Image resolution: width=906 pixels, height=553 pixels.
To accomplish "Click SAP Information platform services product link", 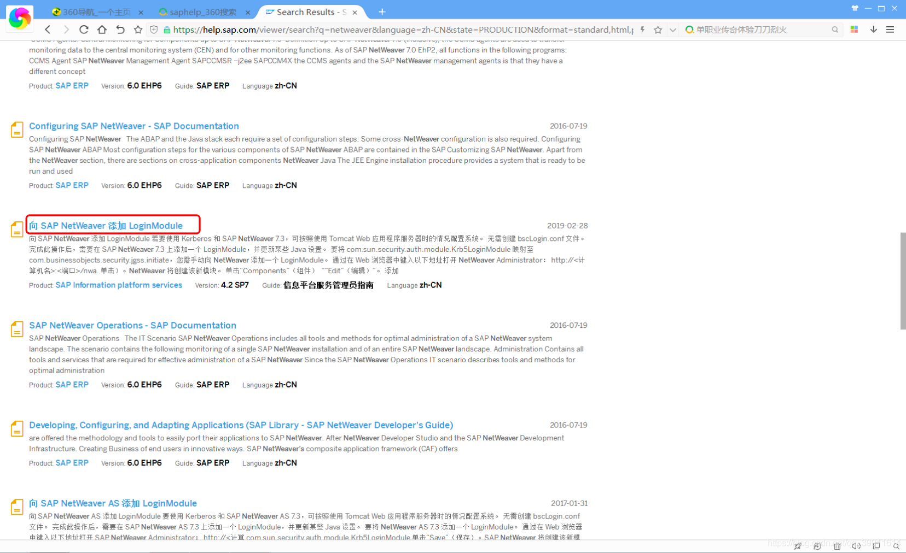I will click(x=119, y=285).
